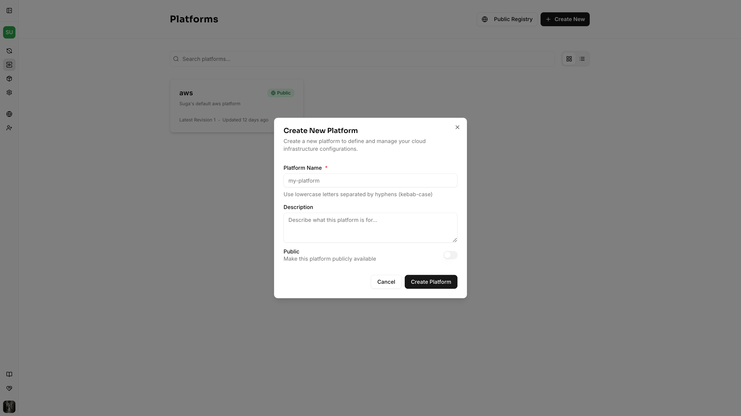Select the Platforms icon in sidebar
741x416 pixels.
point(9,65)
